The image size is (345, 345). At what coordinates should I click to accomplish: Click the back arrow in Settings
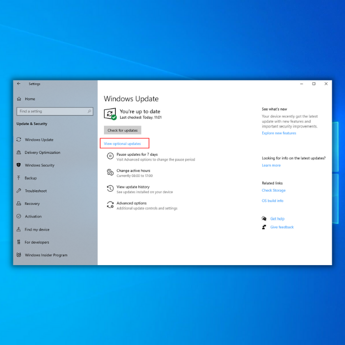(19, 84)
